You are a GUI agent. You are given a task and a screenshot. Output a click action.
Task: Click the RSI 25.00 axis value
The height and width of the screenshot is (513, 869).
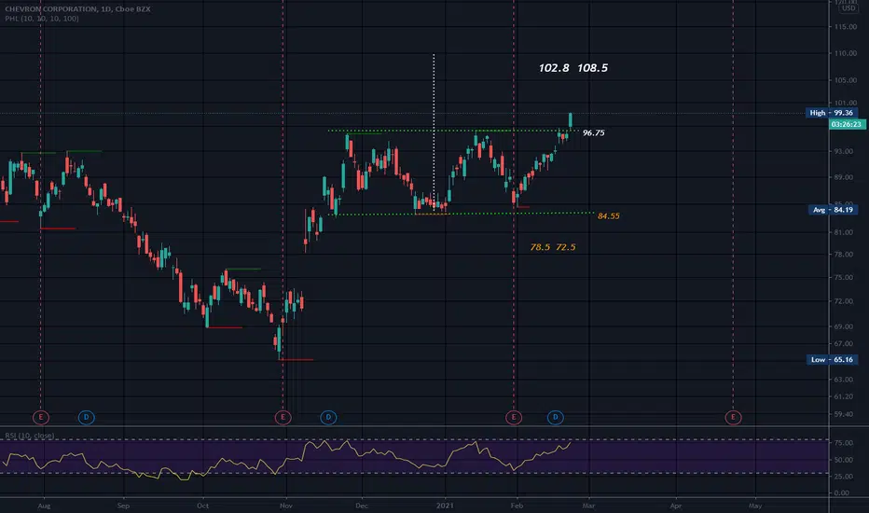pos(844,477)
